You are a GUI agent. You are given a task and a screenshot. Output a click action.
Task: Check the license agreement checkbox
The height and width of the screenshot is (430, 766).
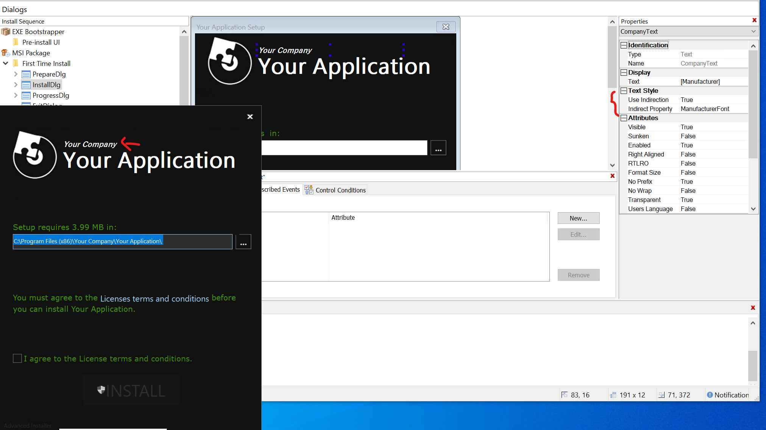(x=17, y=358)
